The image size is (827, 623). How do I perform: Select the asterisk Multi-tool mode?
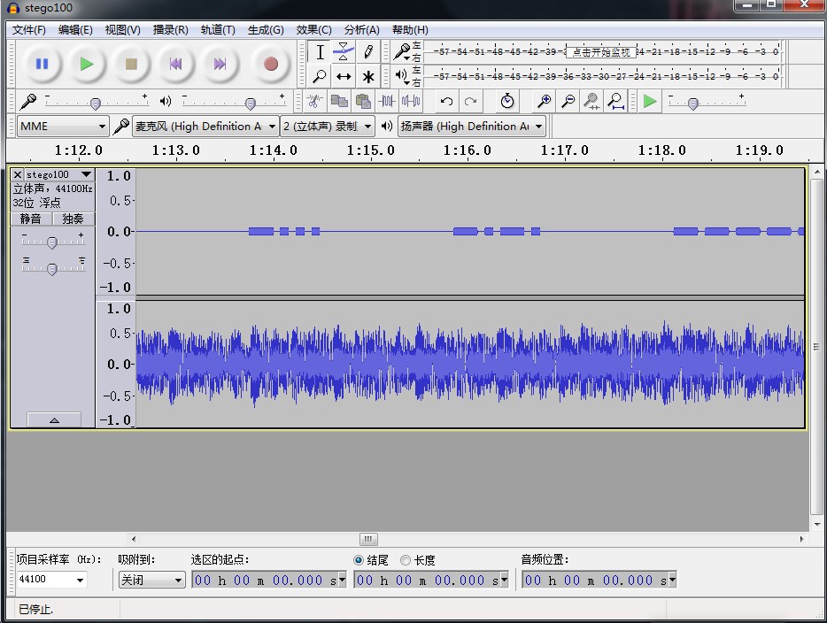pyautogui.click(x=368, y=76)
